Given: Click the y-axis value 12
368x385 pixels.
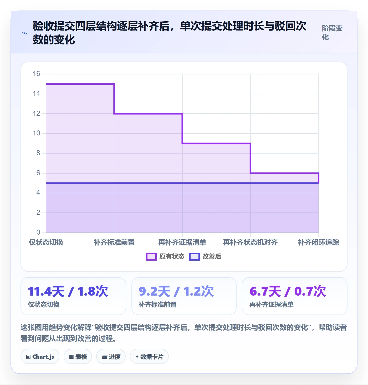Looking at the screenshot, I should tap(37, 114).
